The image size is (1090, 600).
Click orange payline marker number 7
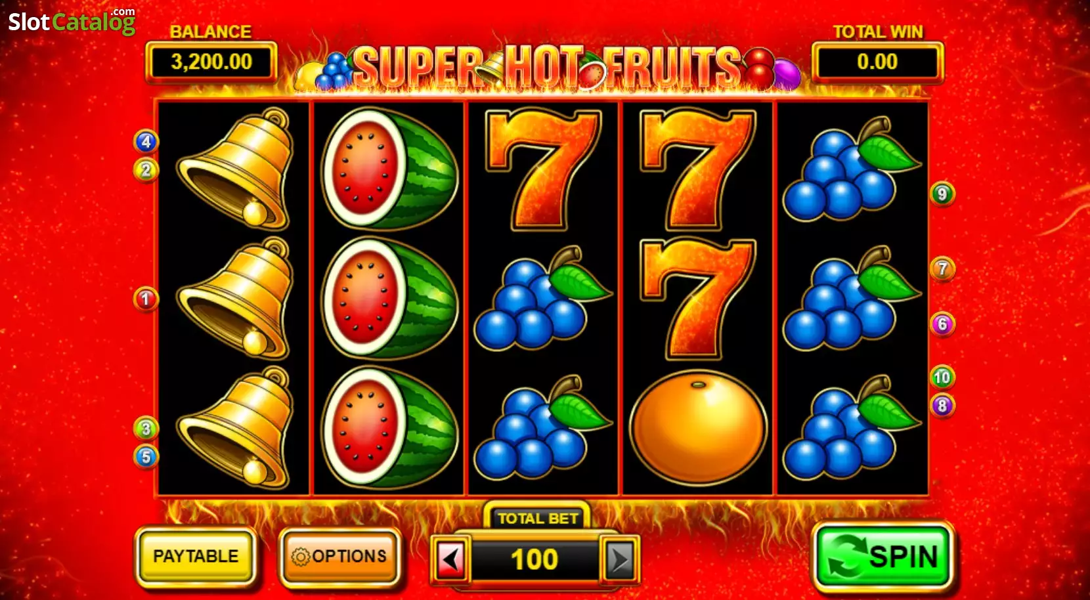[942, 268]
